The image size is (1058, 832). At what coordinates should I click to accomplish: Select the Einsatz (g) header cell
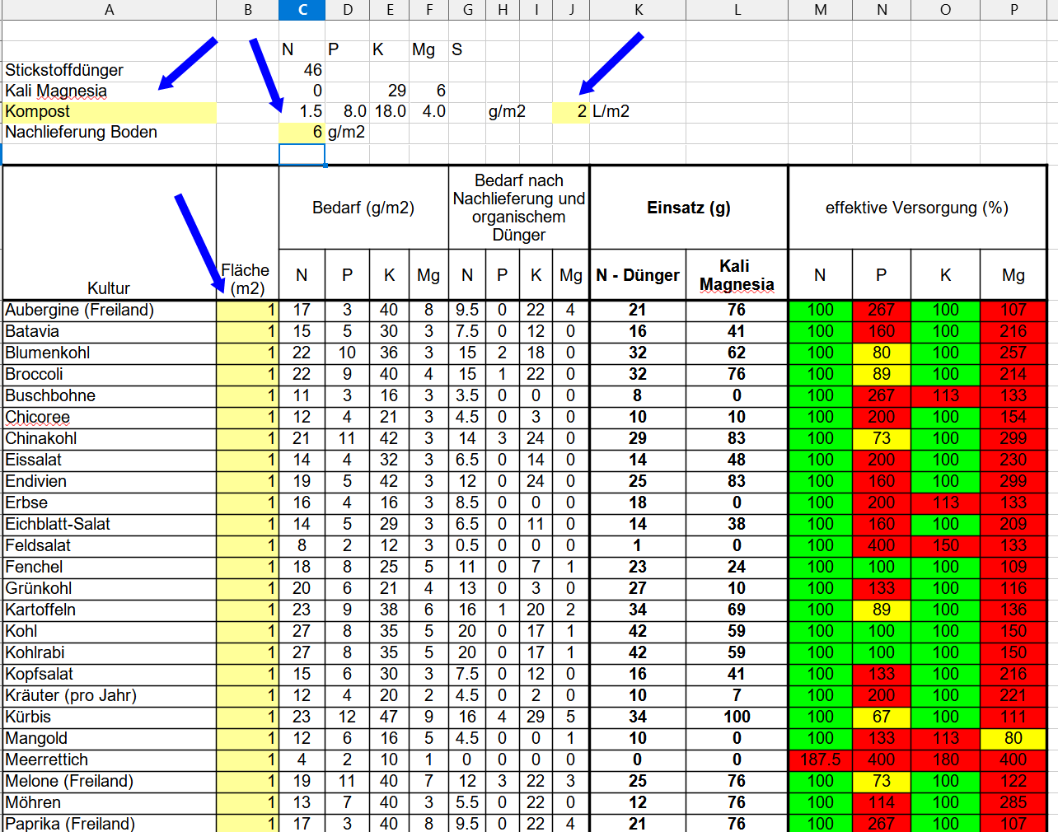[x=689, y=208]
